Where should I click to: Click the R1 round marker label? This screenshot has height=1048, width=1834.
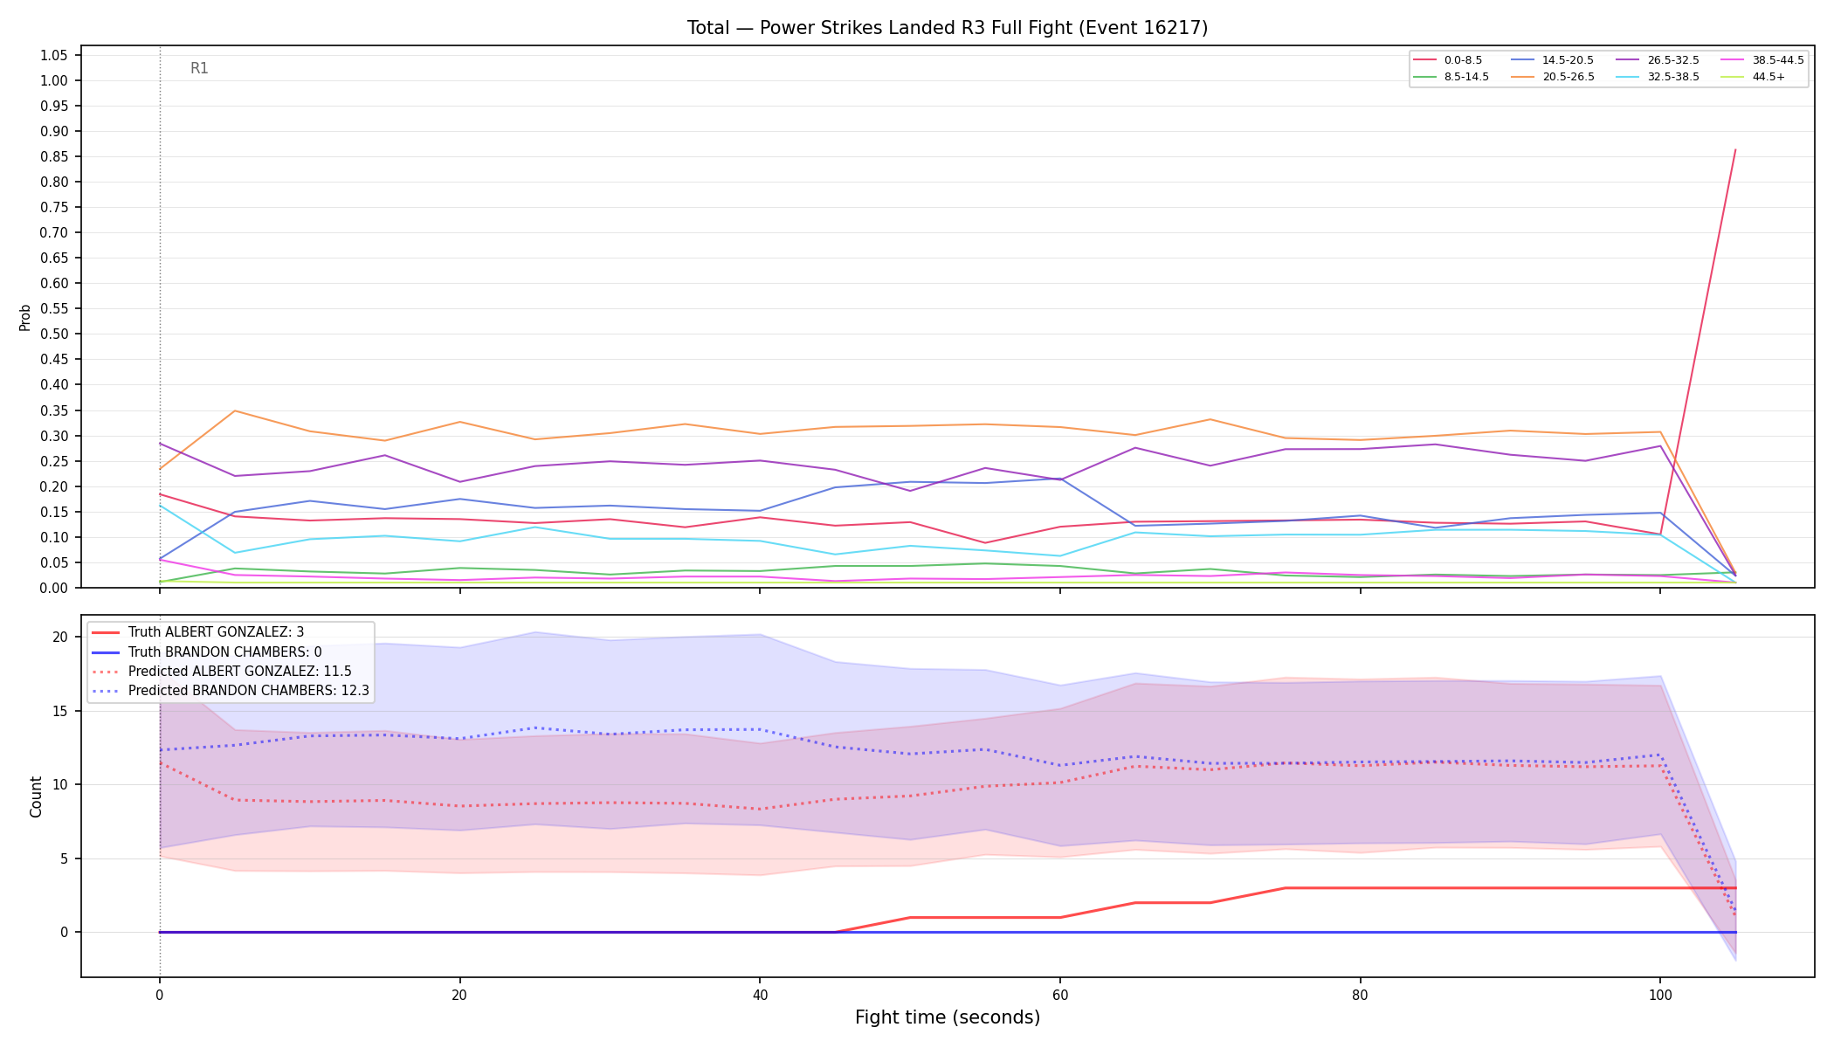point(199,69)
